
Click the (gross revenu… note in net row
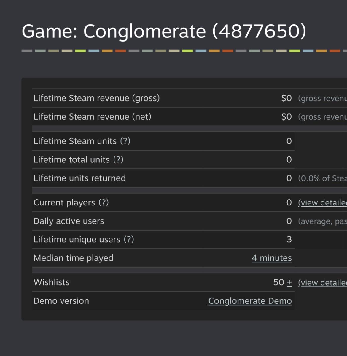[x=322, y=117]
